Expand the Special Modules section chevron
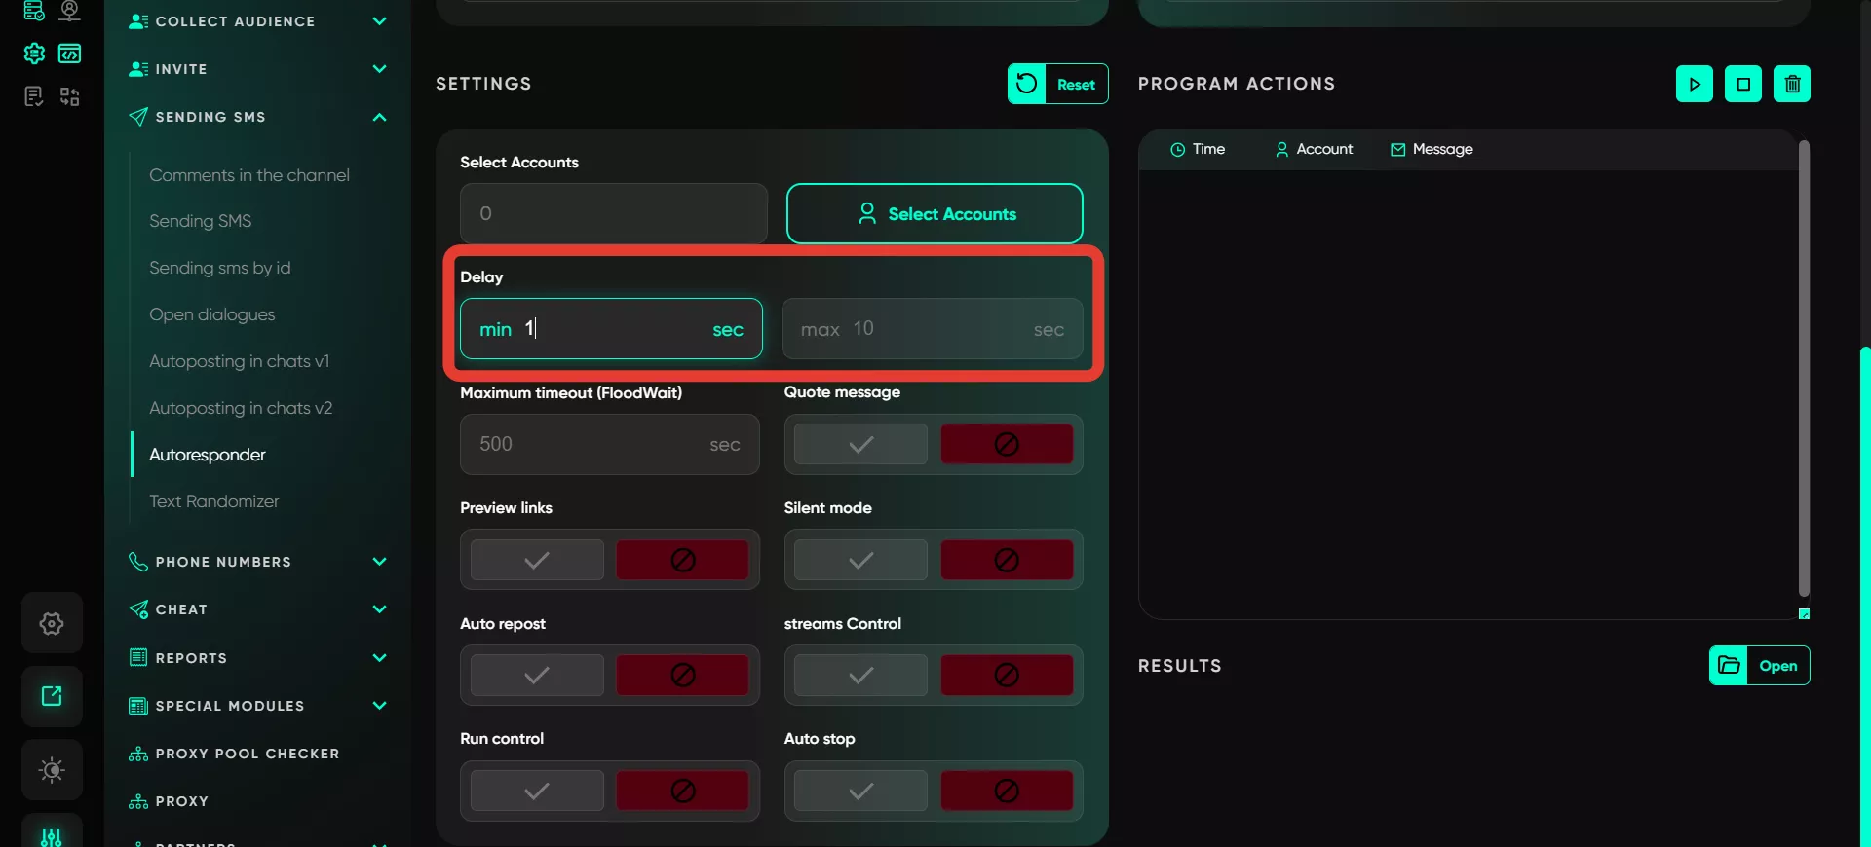The height and width of the screenshot is (847, 1871). [x=379, y=706]
